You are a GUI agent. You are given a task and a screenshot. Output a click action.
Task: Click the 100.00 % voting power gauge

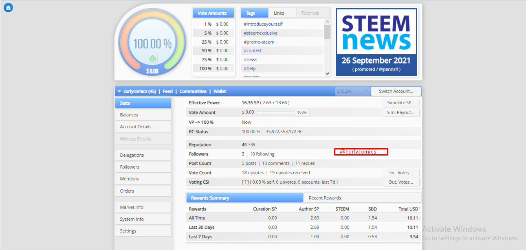pos(152,44)
